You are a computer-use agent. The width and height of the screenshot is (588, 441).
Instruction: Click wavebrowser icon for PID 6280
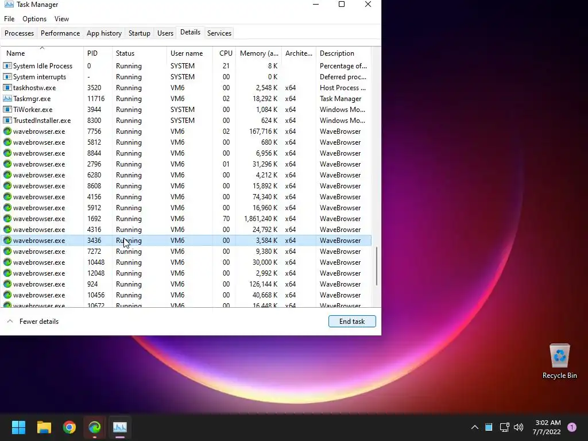7,175
